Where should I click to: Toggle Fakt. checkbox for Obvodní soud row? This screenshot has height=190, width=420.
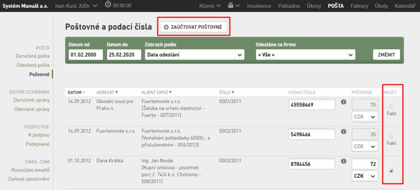[x=391, y=106]
